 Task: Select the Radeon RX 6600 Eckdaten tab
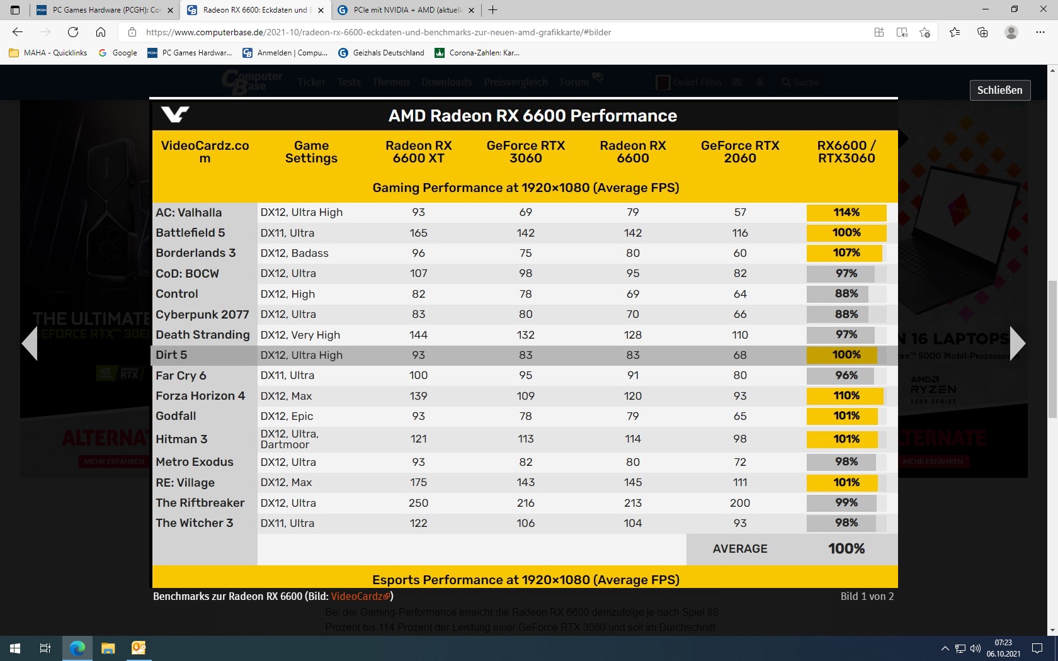pos(256,10)
